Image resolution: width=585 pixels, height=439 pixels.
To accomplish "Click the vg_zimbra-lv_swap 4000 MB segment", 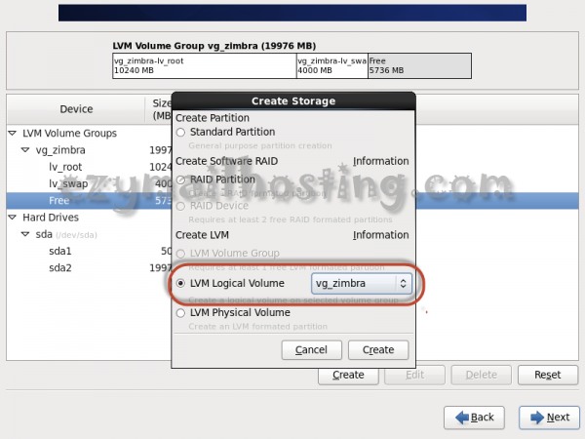I will tap(332, 65).
